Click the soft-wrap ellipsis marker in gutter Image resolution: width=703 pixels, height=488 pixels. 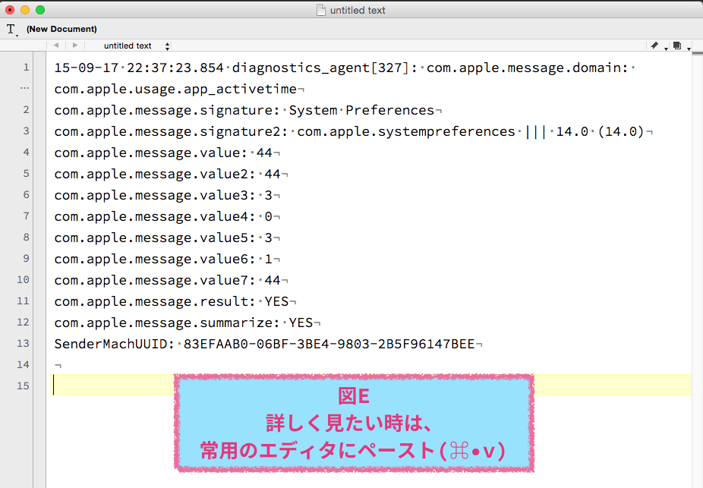pyautogui.click(x=24, y=89)
